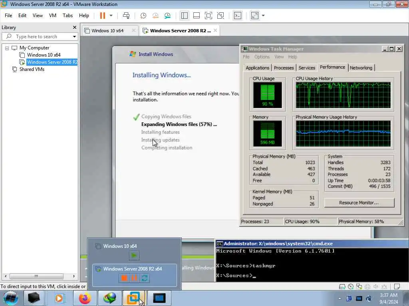Open the Applications tab in Task Manager

pos(257,68)
